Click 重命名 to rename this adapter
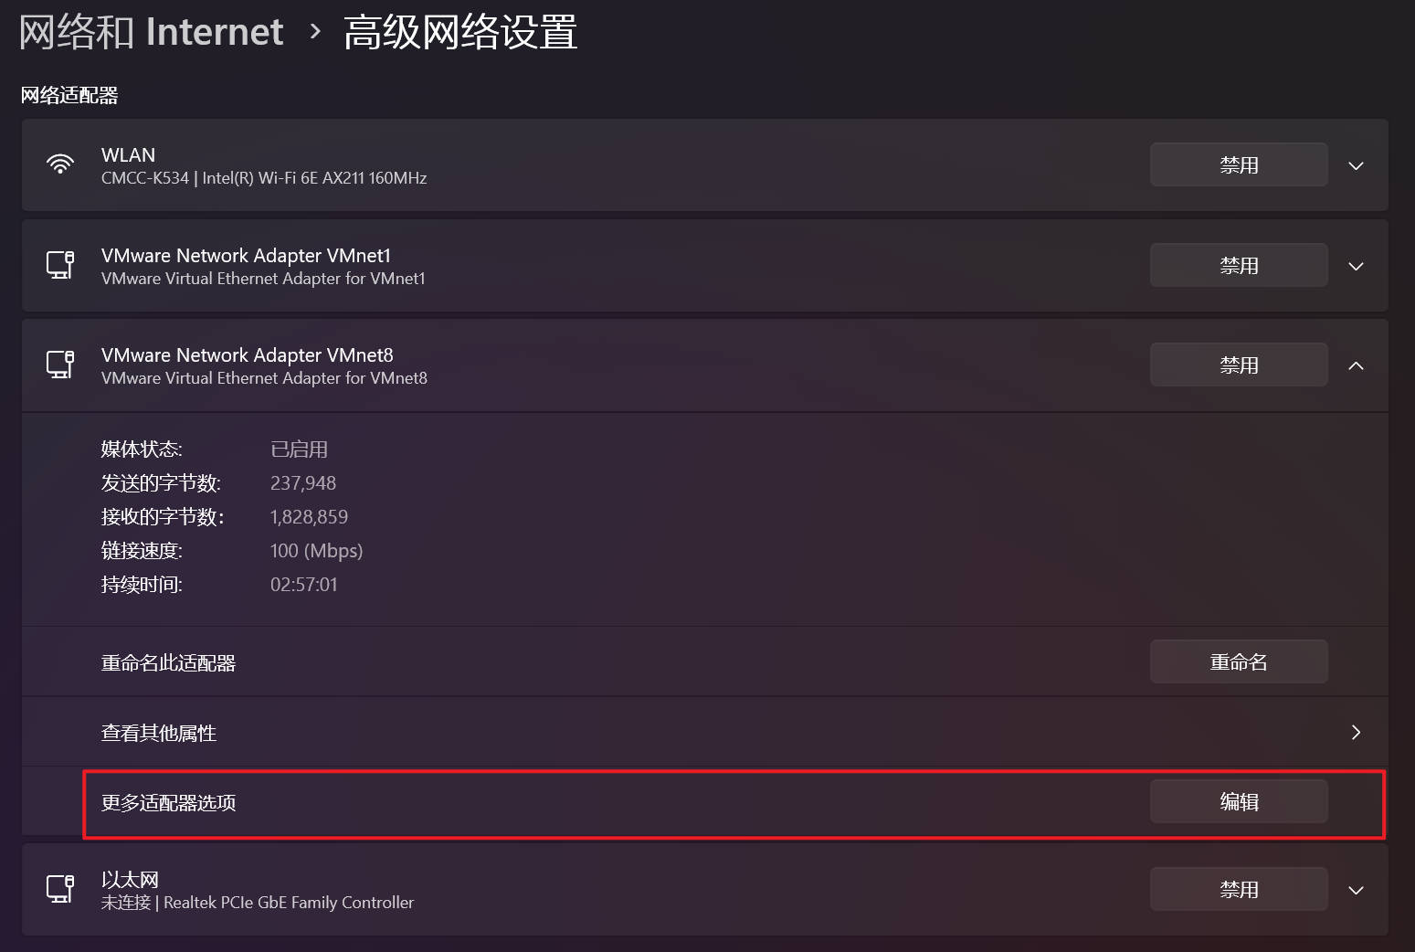The height and width of the screenshot is (952, 1415). tap(1238, 662)
